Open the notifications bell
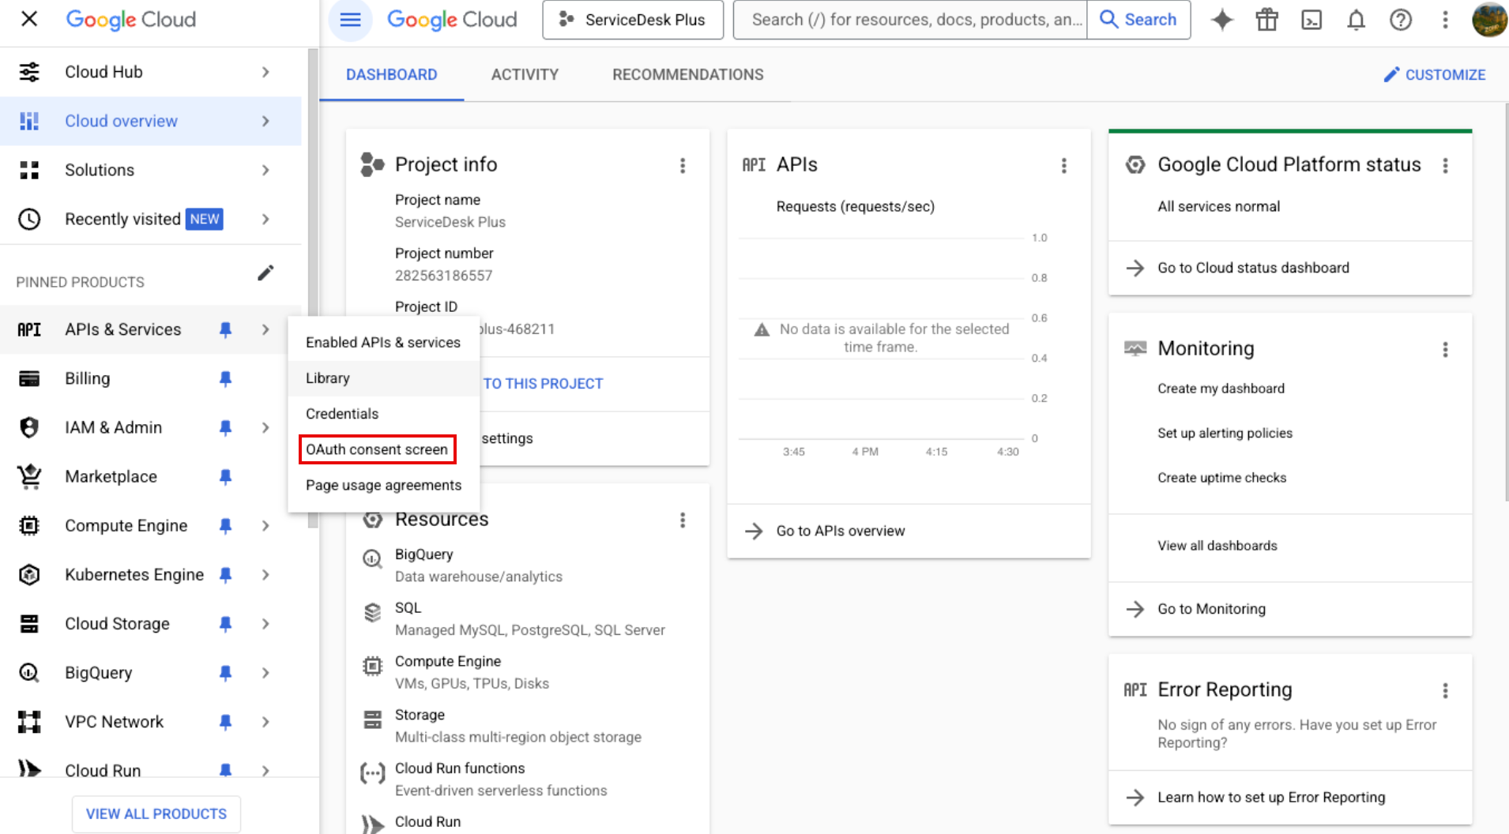 (x=1356, y=20)
